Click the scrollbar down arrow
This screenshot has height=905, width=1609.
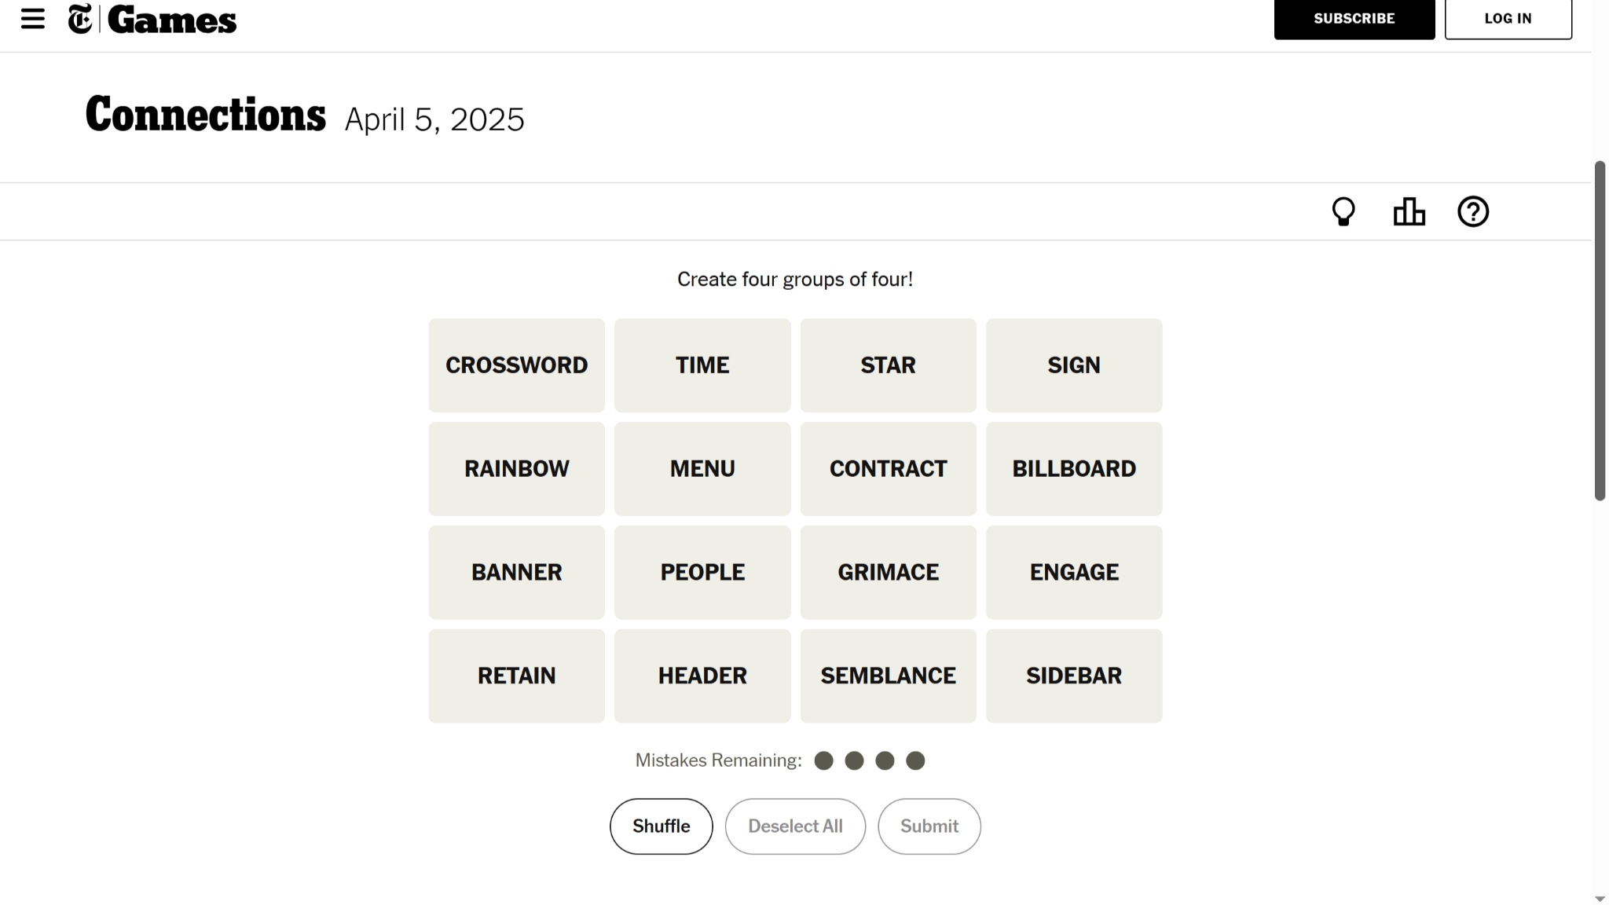pos(1600,899)
